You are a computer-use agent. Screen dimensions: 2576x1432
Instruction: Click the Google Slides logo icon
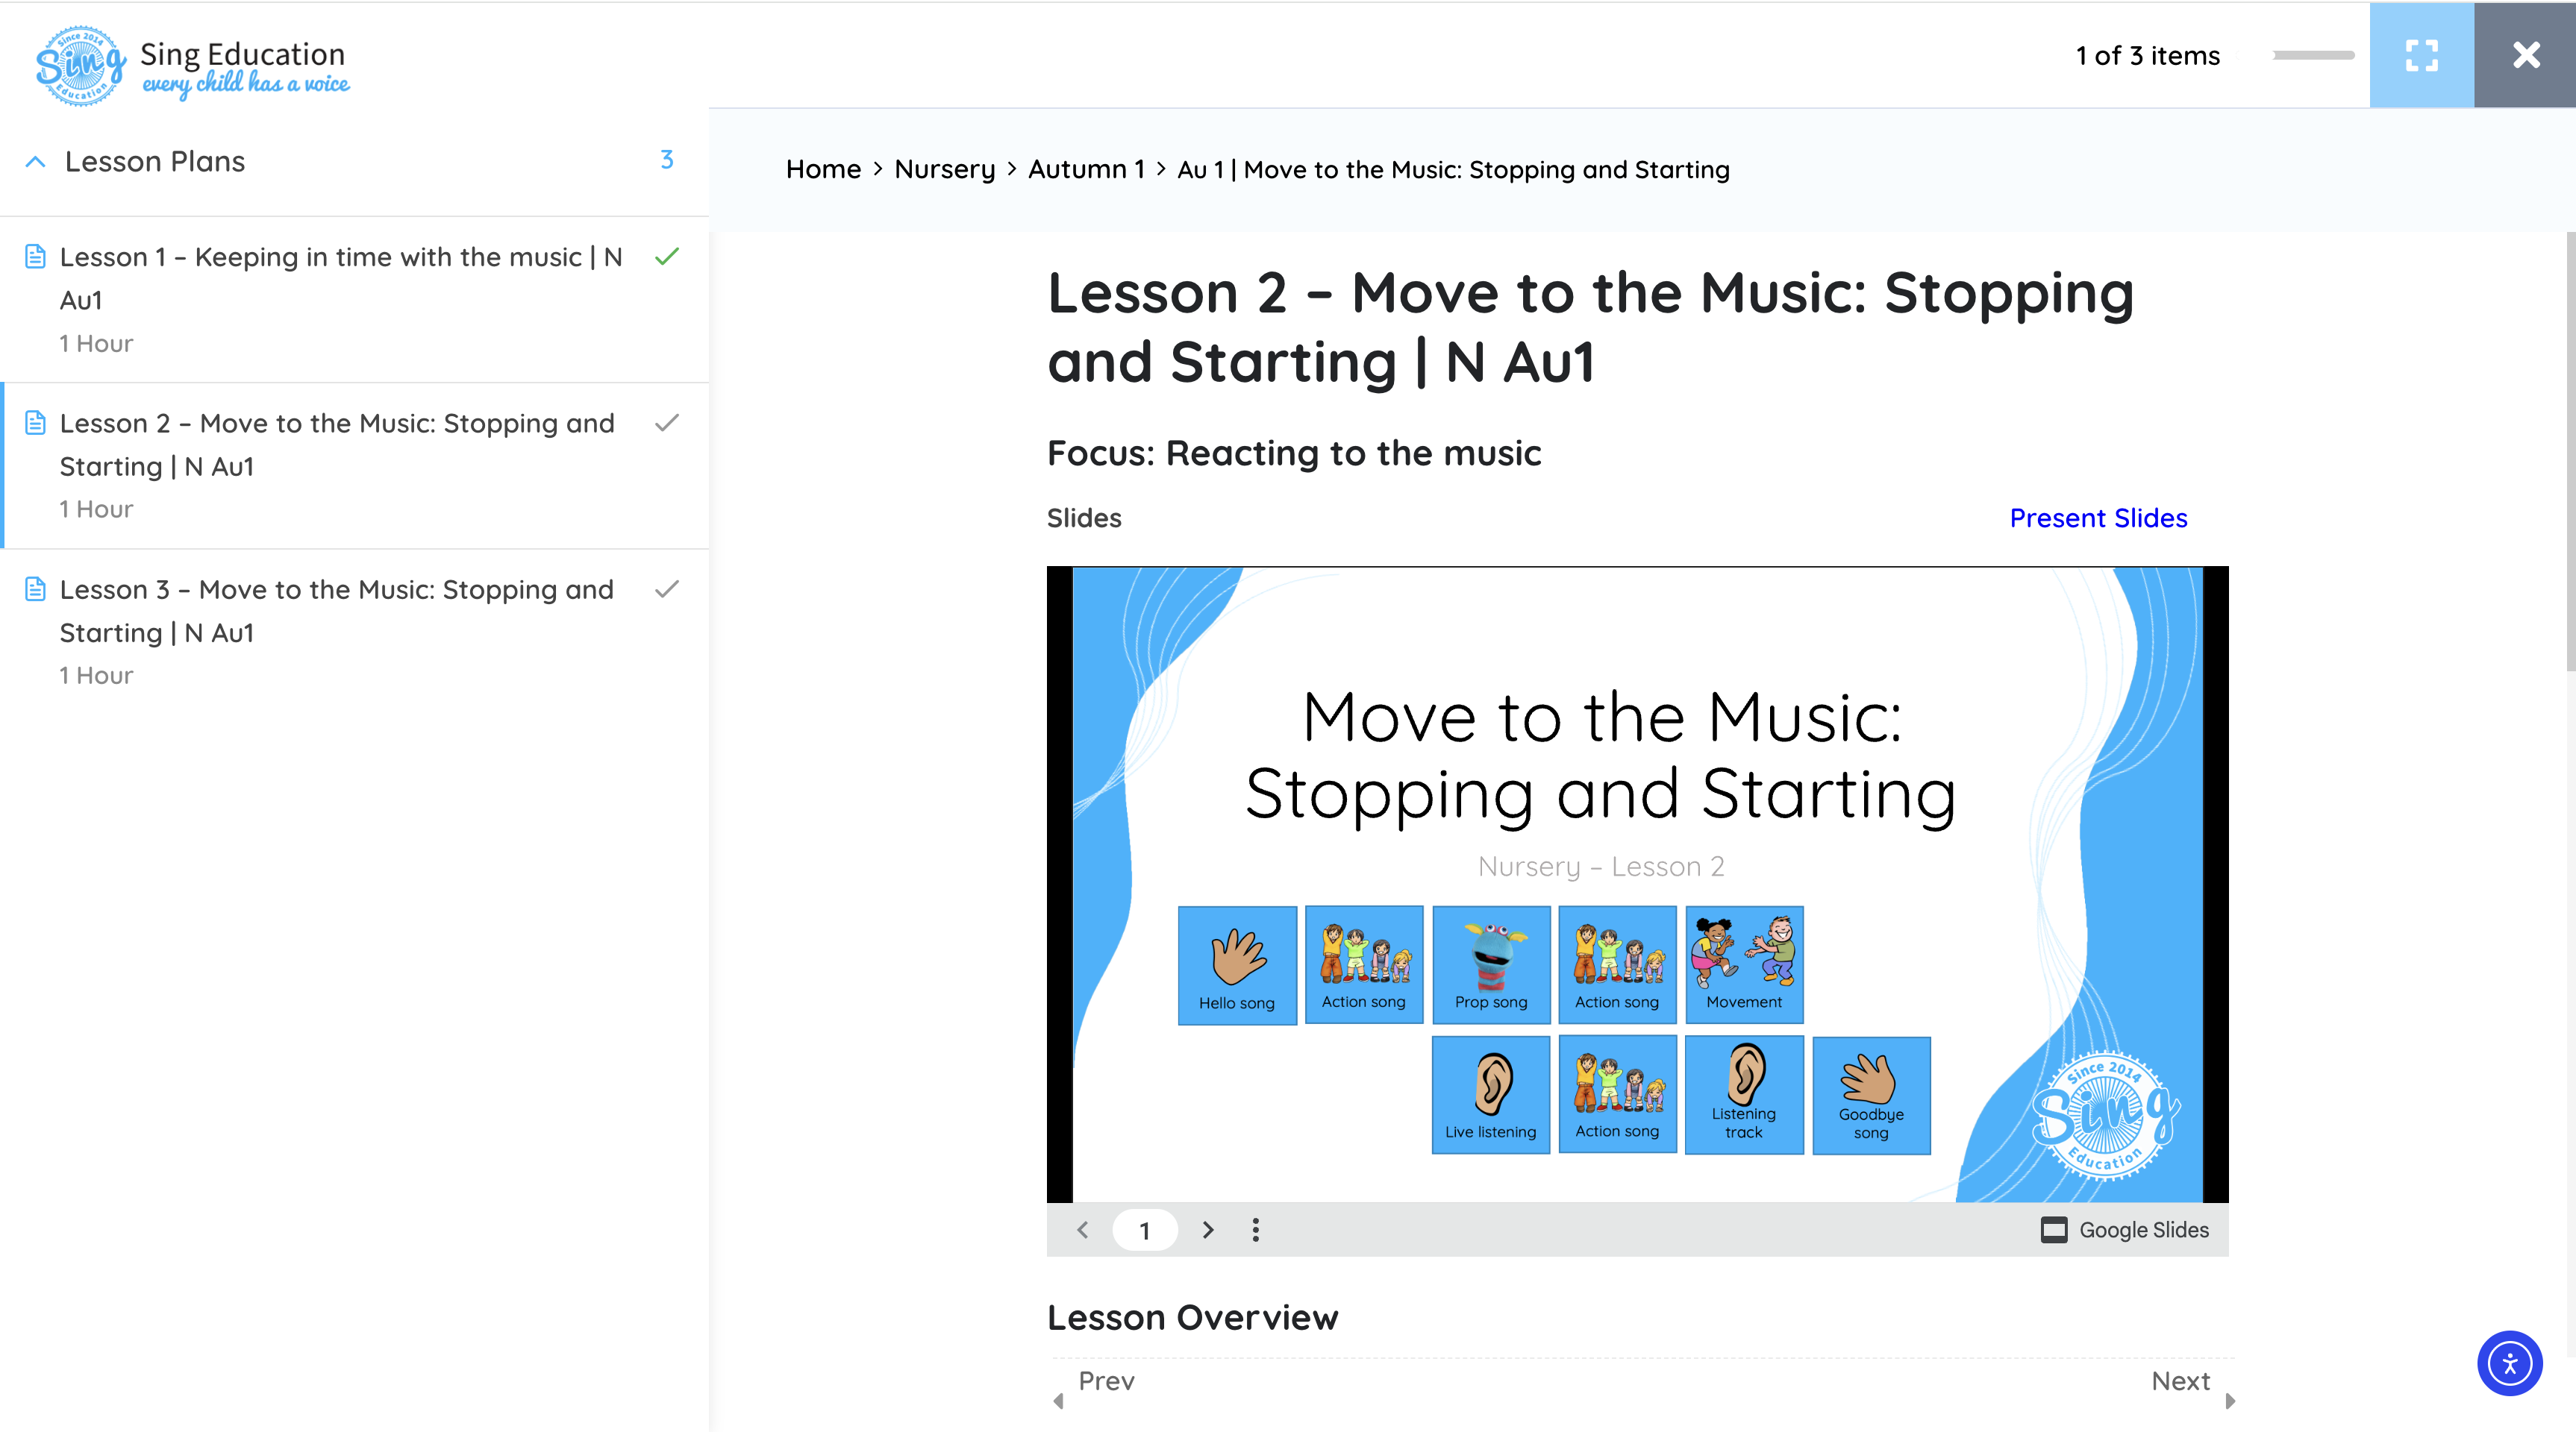click(x=2054, y=1230)
